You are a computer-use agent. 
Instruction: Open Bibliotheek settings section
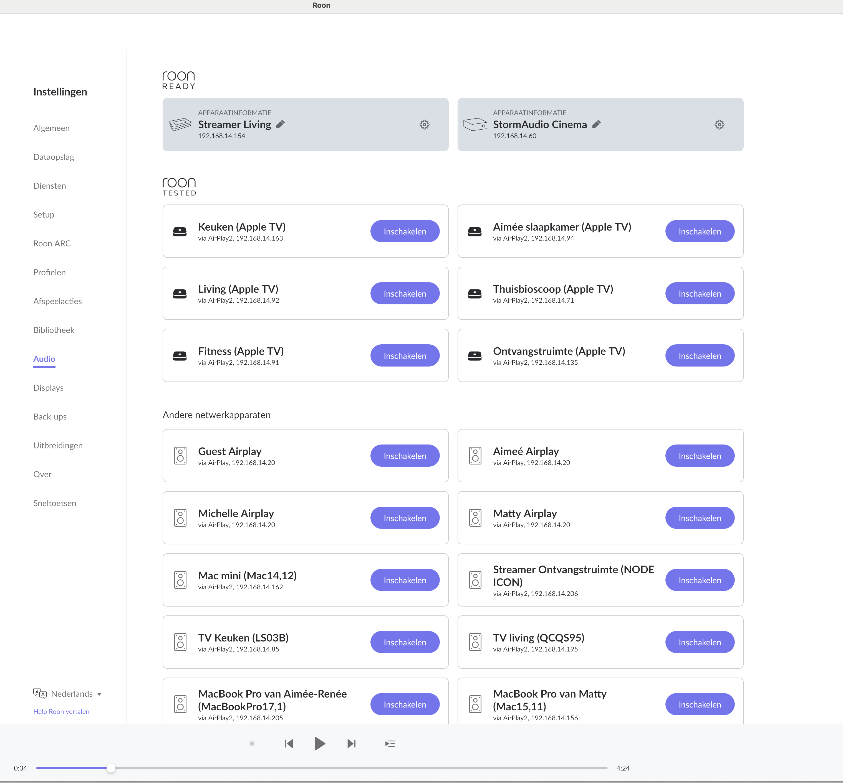(x=53, y=330)
